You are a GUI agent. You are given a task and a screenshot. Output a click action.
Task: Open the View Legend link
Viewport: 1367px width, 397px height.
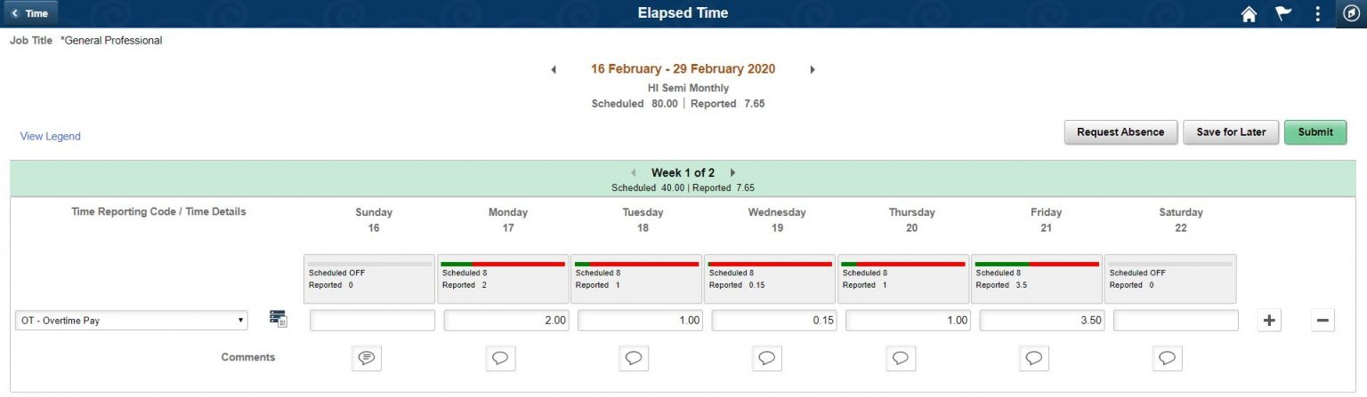coord(50,137)
